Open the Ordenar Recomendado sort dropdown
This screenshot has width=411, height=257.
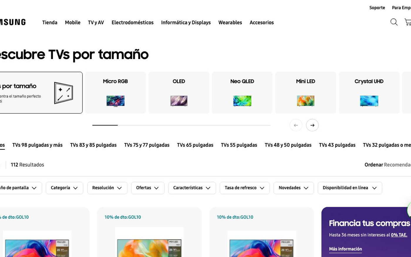(x=388, y=165)
